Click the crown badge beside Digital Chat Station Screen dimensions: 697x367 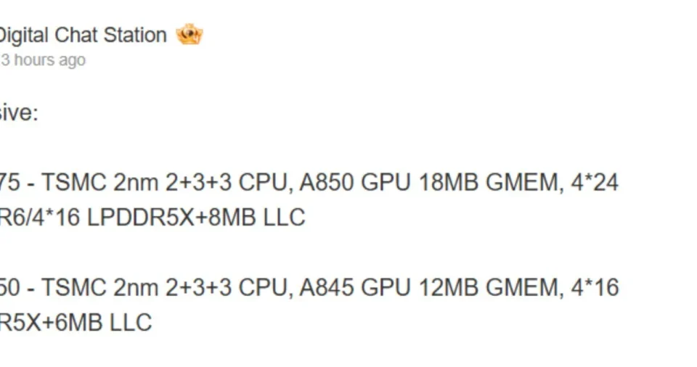[x=189, y=35]
